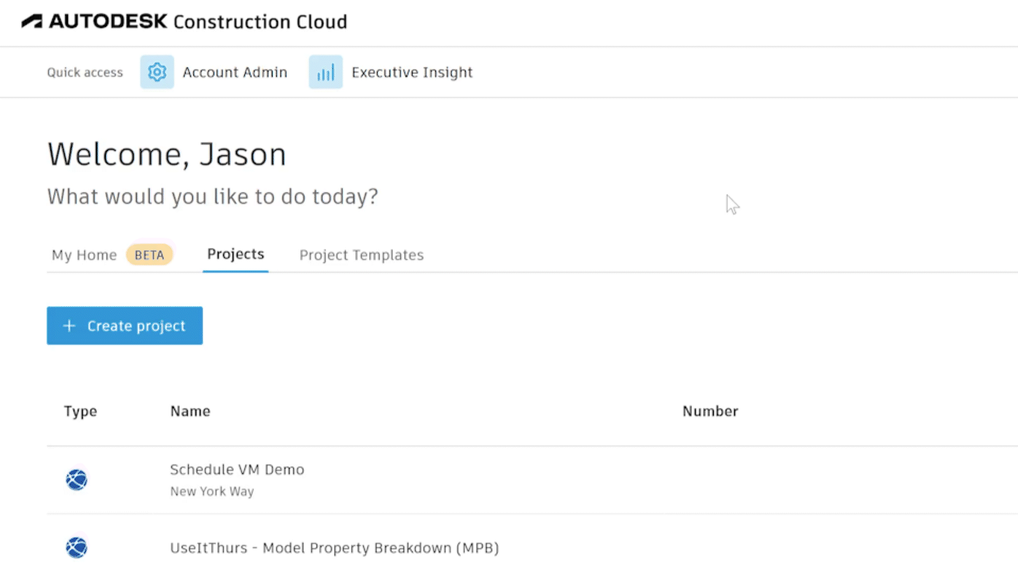Click New York Way account subtitle
The height and width of the screenshot is (572, 1018).
click(212, 491)
